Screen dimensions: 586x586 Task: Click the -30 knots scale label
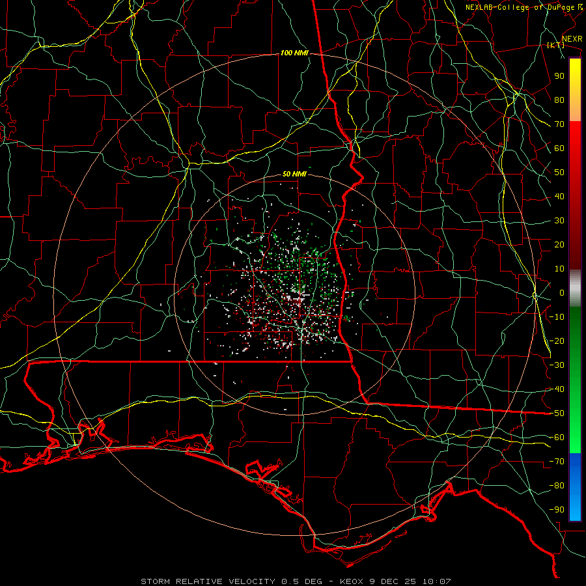[557, 365]
